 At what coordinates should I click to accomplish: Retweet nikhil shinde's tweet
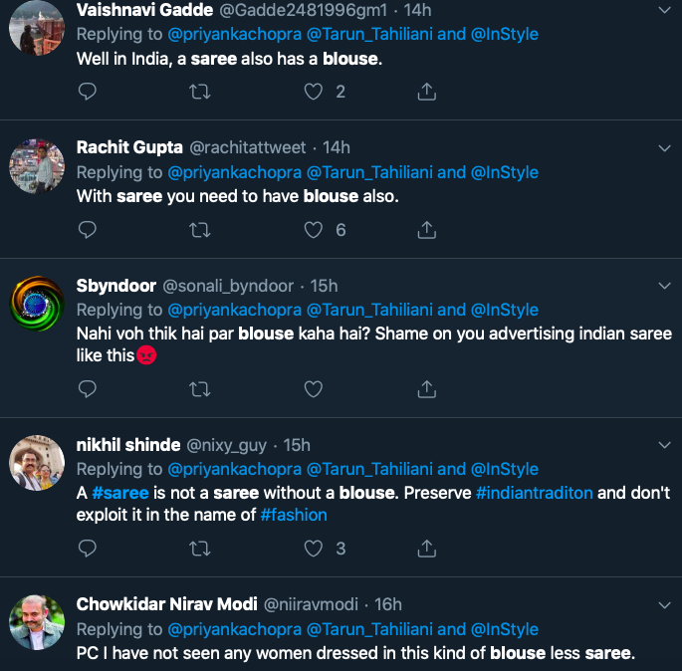[200, 548]
